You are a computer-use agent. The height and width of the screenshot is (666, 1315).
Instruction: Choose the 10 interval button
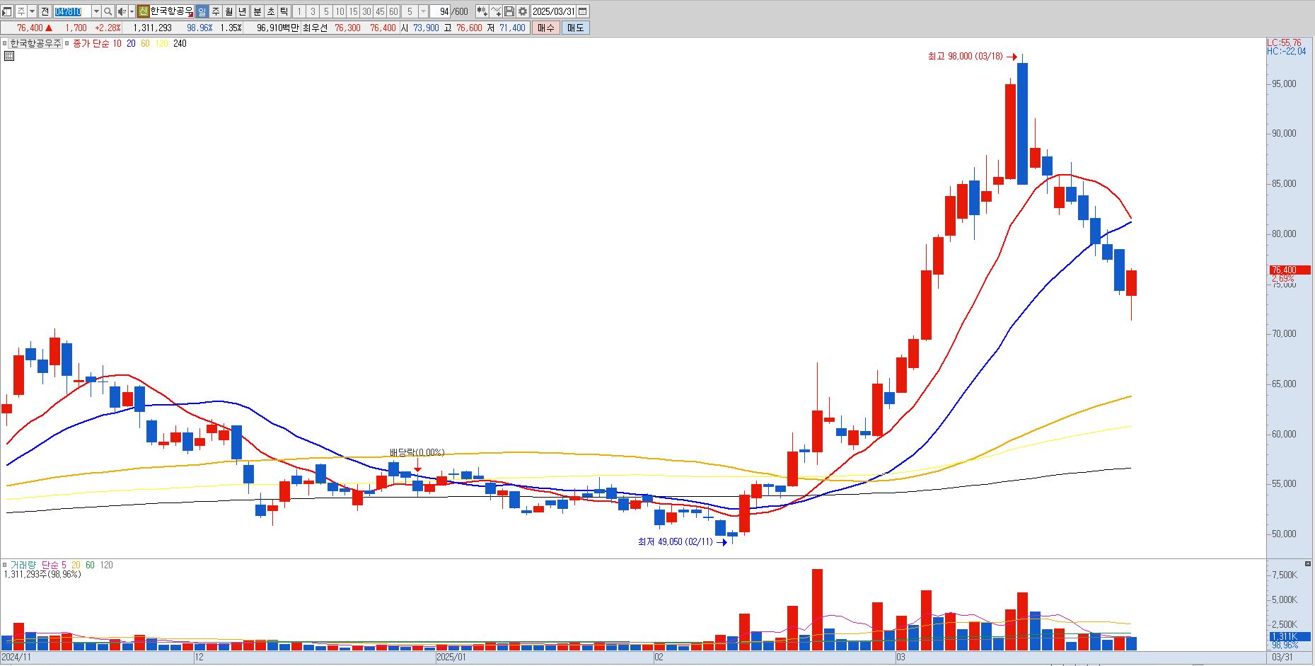340,11
